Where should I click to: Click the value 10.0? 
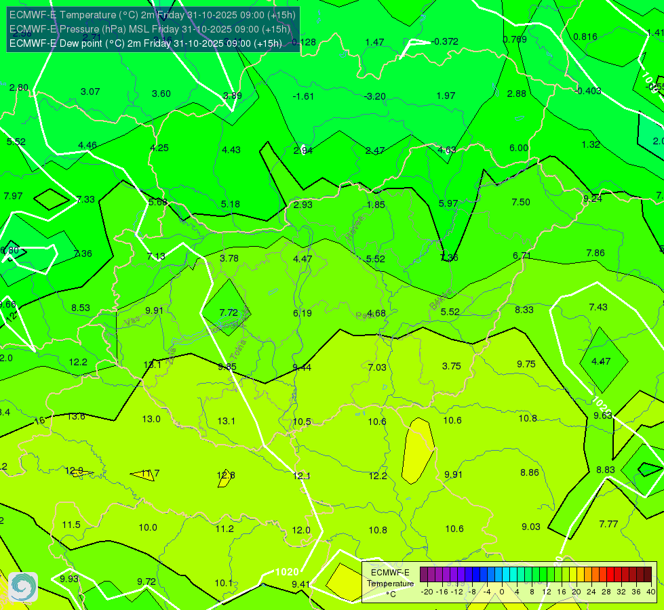click(x=148, y=527)
